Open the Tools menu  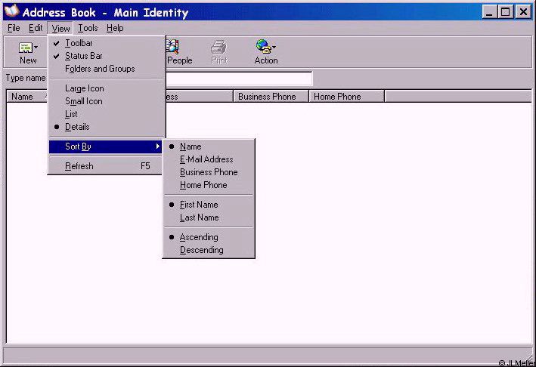point(88,28)
